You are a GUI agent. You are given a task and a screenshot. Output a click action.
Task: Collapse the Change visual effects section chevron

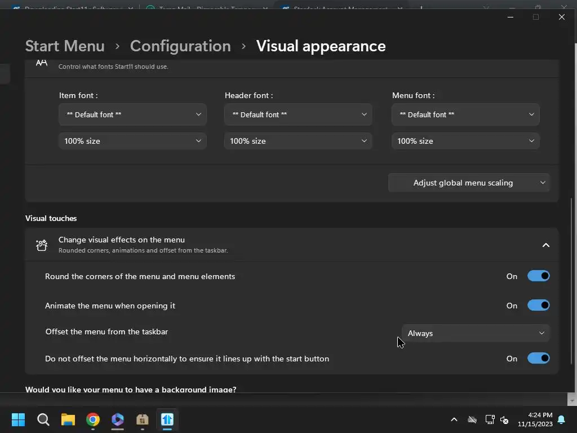click(x=545, y=245)
